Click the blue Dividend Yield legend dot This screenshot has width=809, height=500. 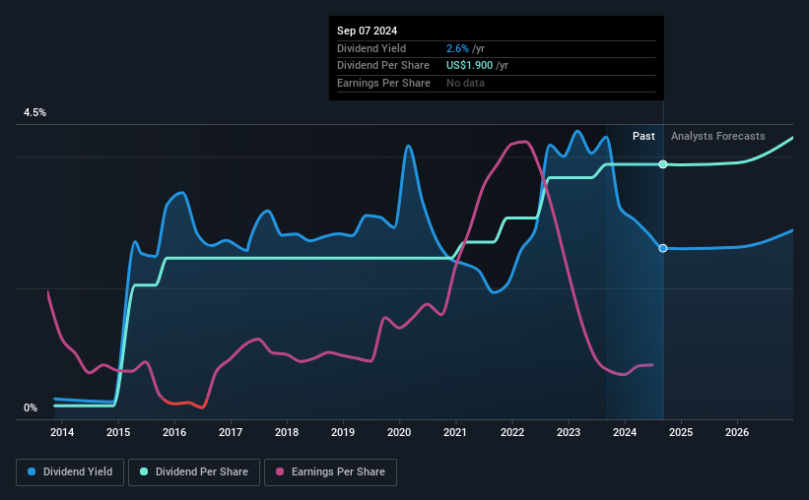[x=32, y=471]
